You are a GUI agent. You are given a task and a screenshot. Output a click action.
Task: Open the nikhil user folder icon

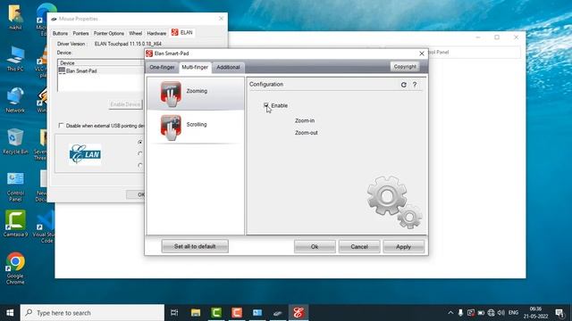click(15, 17)
